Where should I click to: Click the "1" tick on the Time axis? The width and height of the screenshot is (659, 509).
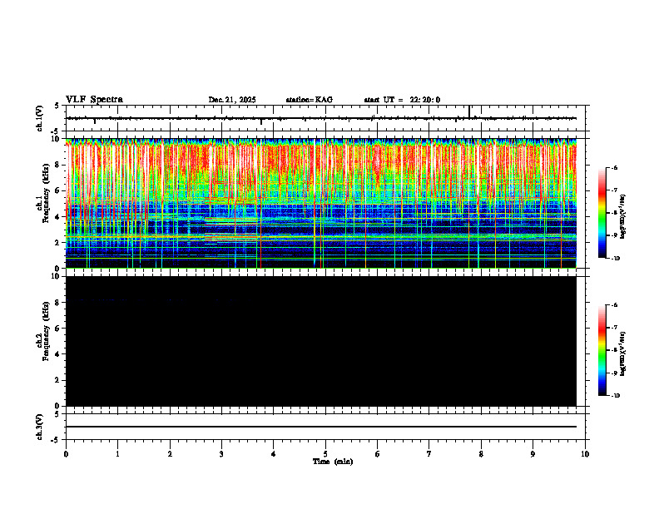117,454
